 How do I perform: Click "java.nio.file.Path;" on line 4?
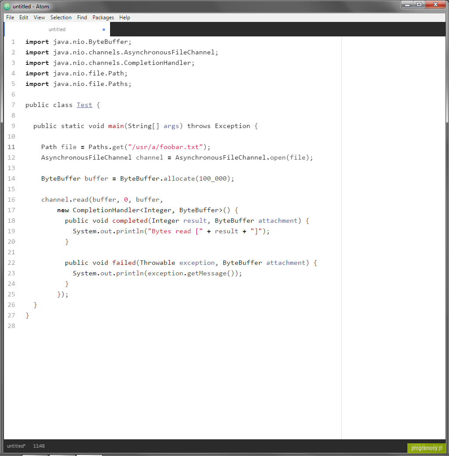[90, 73]
